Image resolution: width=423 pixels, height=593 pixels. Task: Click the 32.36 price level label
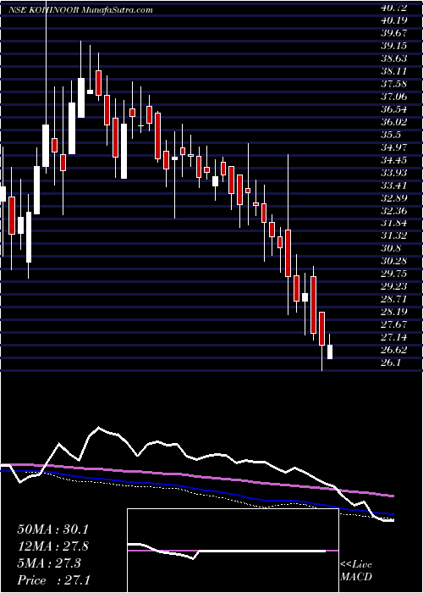pyautogui.click(x=394, y=211)
